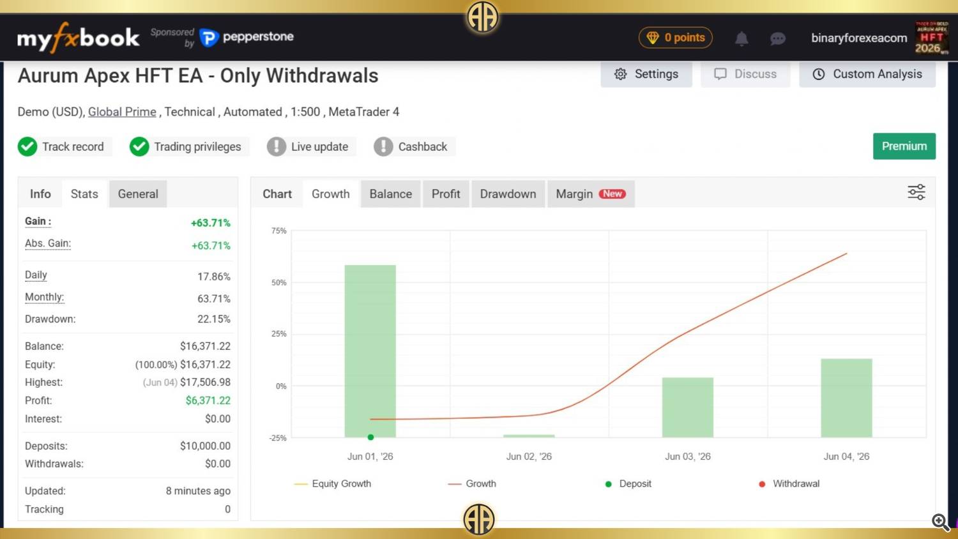Toggle the Withdrawal legend series
958x539 pixels.
pyautogui.click(x=789, y=484)
